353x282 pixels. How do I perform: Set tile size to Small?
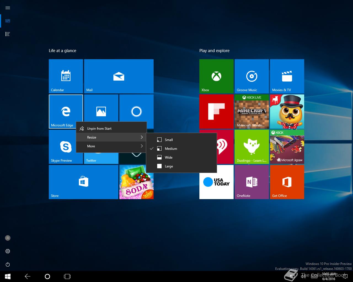[x=181, y=140]
